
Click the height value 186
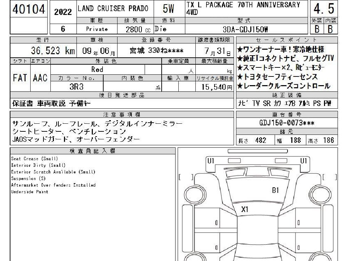point(329,140)
